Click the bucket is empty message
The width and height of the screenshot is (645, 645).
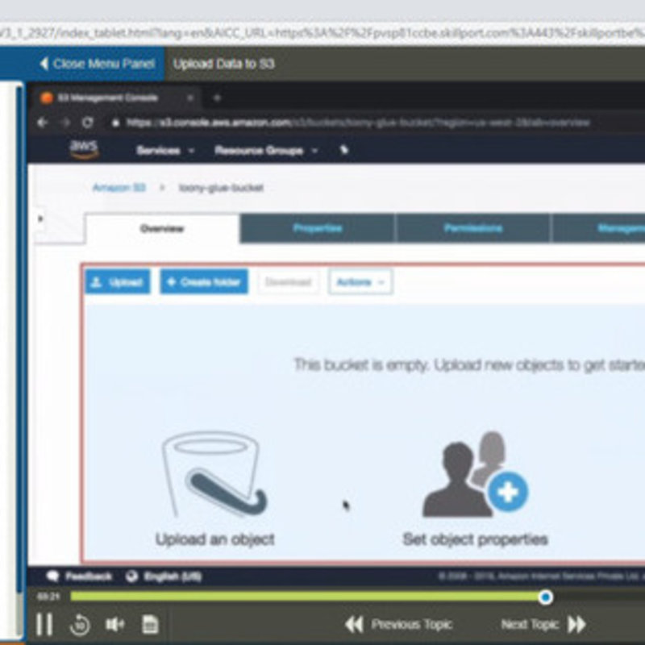coord(469,365)
